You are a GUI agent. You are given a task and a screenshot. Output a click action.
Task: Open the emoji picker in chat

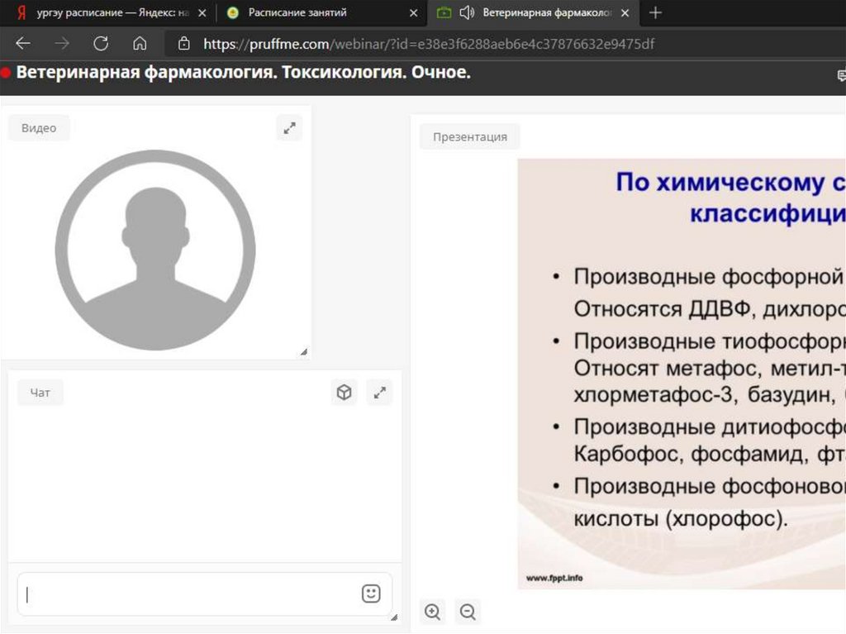pyautogui.click(x=371, y=593)
